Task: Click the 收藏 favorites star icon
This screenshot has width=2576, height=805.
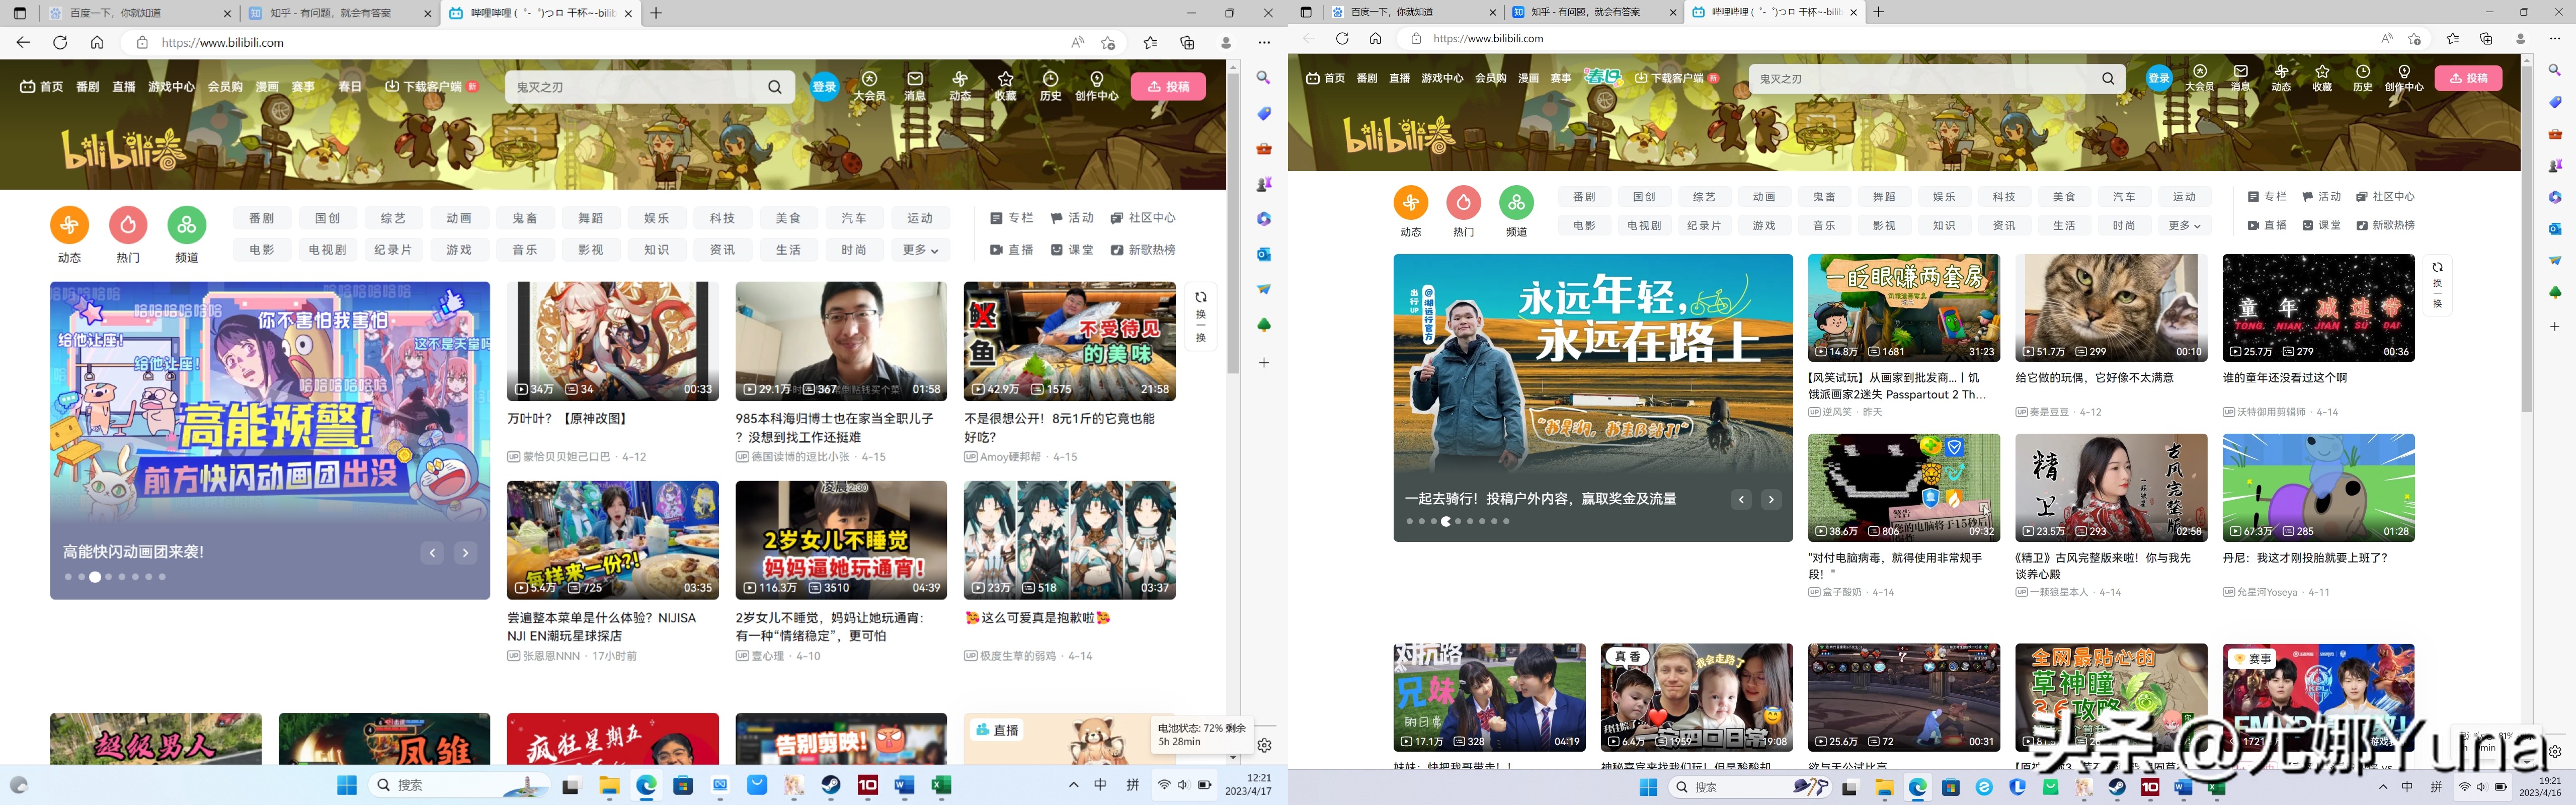Action: (1005, 79)
